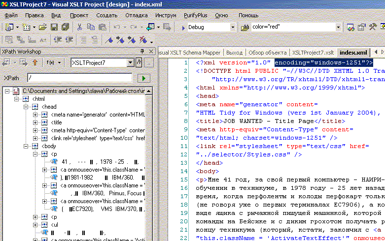Click the Navigate Backward icon
Viewport: 385px width, 241px height.
click(150, 27)
